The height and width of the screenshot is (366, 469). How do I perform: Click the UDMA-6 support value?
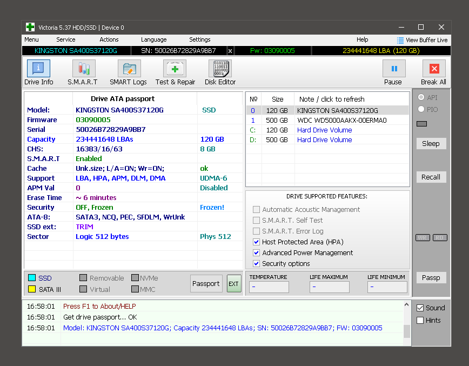pyautogui.click(x=213, y=178)
